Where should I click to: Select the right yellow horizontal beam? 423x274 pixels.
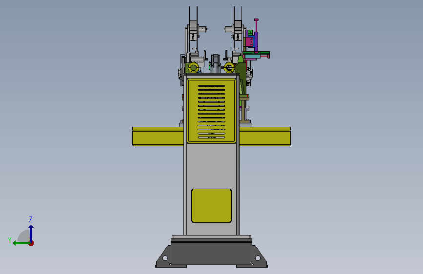(265, 137)
